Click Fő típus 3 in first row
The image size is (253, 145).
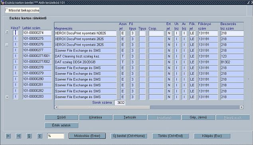click(132, 33)
